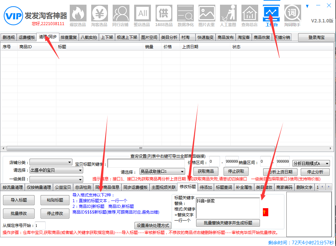Expand the 一级类目 dropdown
This screenshot has width=336, height=246.
[56, 179]
